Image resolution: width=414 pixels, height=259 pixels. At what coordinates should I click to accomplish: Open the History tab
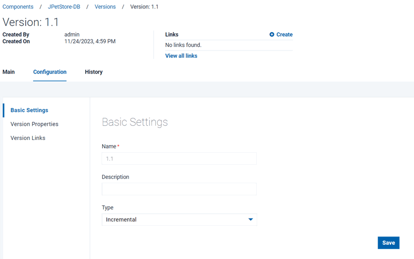coord(94,72)
